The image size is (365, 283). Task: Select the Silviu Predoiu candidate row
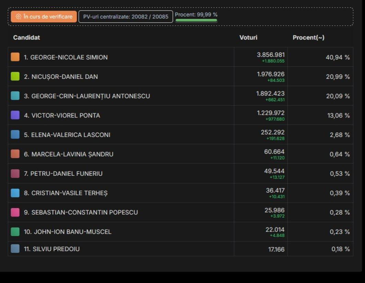tap(51, 249)
